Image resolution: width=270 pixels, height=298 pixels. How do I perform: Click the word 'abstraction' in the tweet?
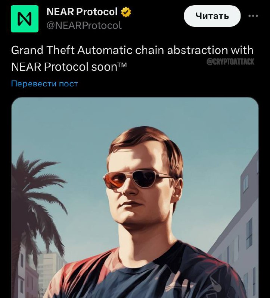click(198, 50)
